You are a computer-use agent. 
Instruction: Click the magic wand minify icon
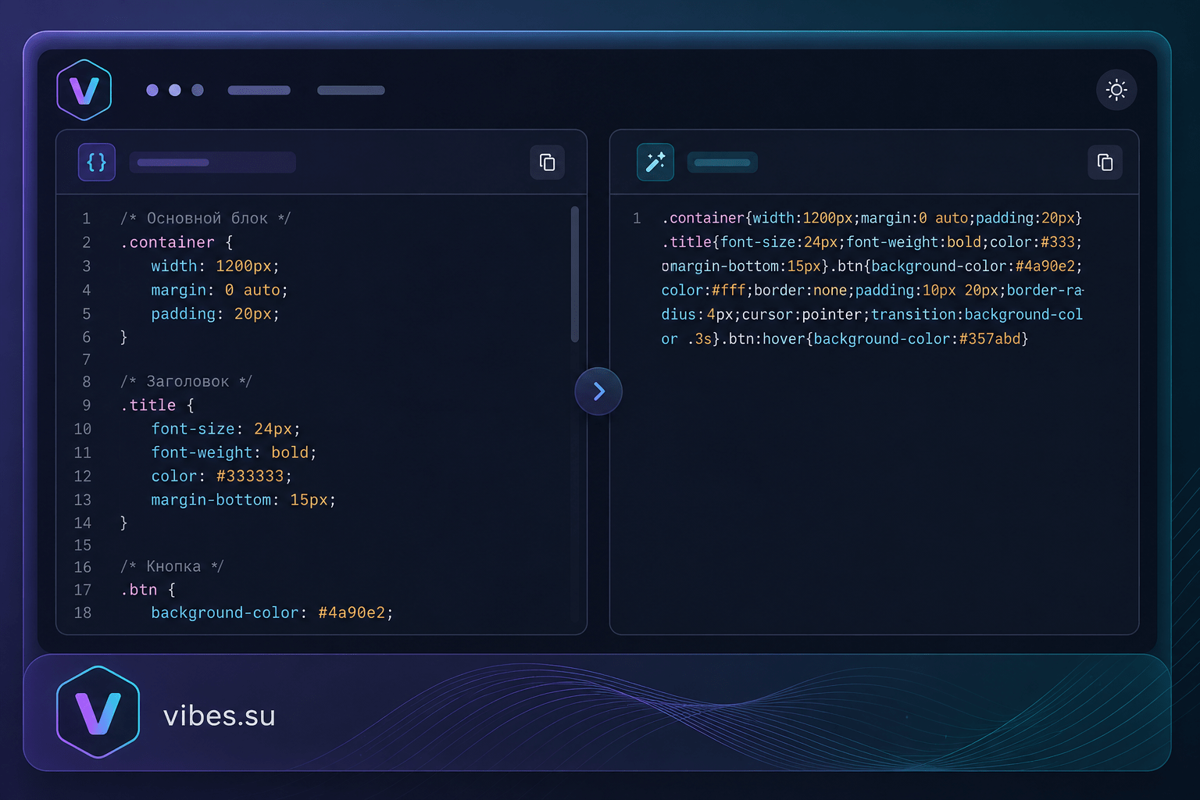[655, 162]
